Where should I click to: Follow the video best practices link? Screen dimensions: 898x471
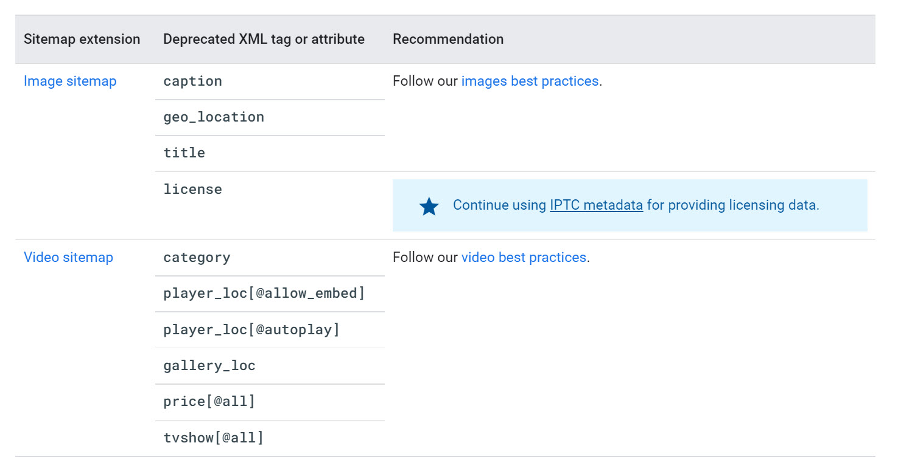click(524, 258)
